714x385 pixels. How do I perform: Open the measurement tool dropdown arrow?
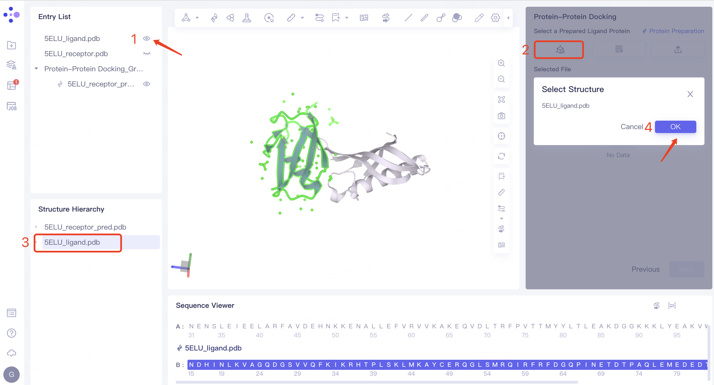coord(302,17)
